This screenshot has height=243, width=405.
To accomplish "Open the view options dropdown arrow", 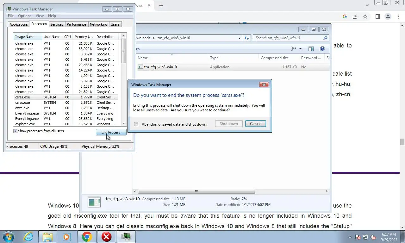I will [300, 49].
